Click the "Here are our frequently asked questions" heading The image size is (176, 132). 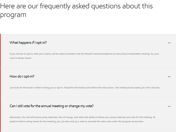(x=76, y=6)
